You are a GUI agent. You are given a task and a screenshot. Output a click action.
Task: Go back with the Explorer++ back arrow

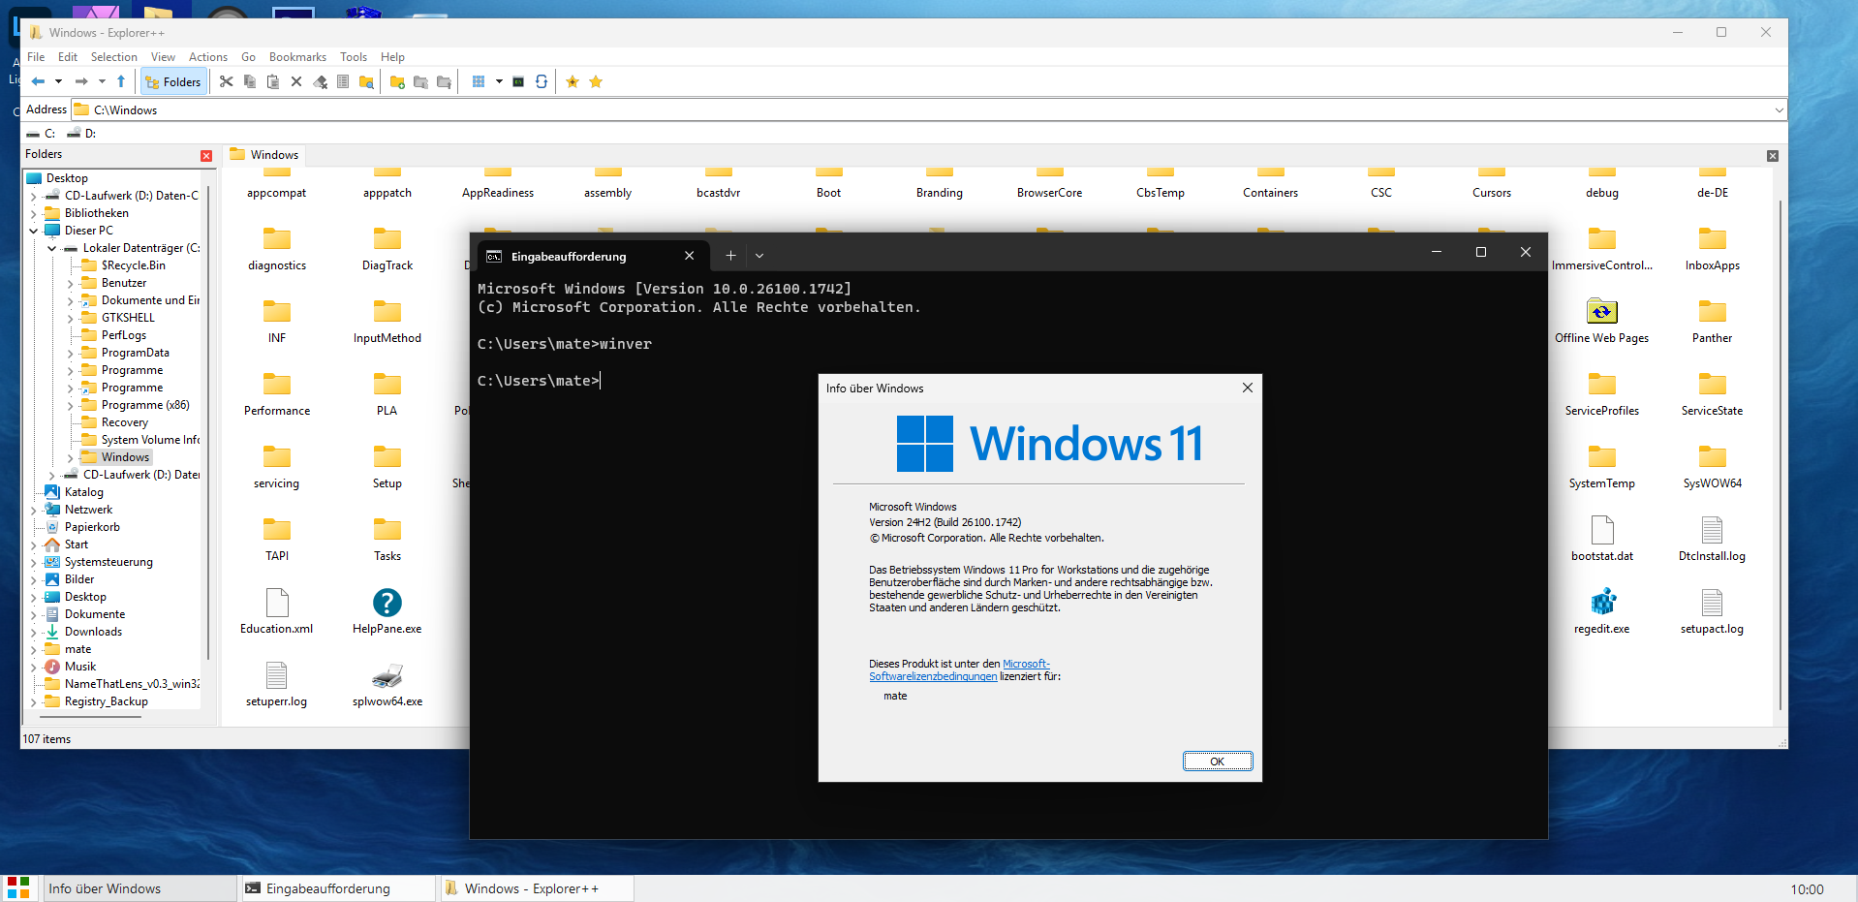(38, 82)
